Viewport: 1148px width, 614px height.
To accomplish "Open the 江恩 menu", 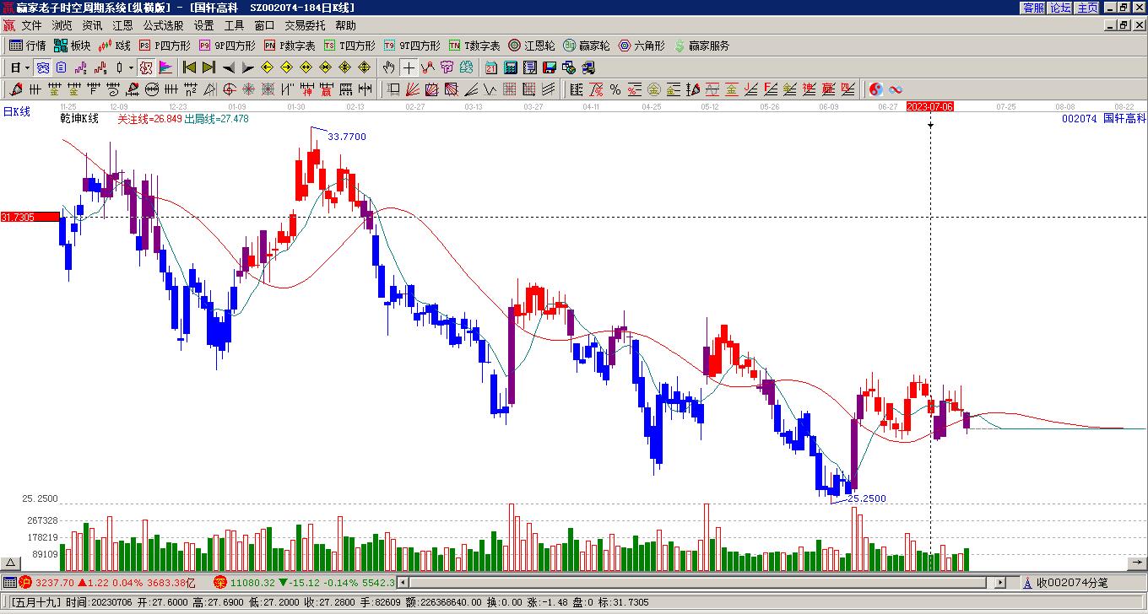I will click(x=122, y=25).
